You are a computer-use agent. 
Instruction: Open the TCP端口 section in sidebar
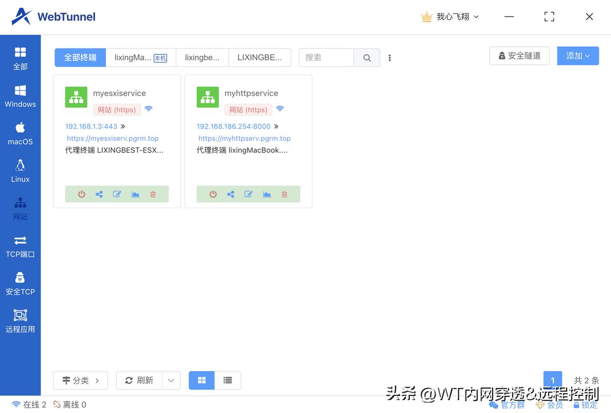point(20,247)
